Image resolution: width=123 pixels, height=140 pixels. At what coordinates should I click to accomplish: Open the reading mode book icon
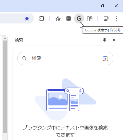[x=90, y=18]
